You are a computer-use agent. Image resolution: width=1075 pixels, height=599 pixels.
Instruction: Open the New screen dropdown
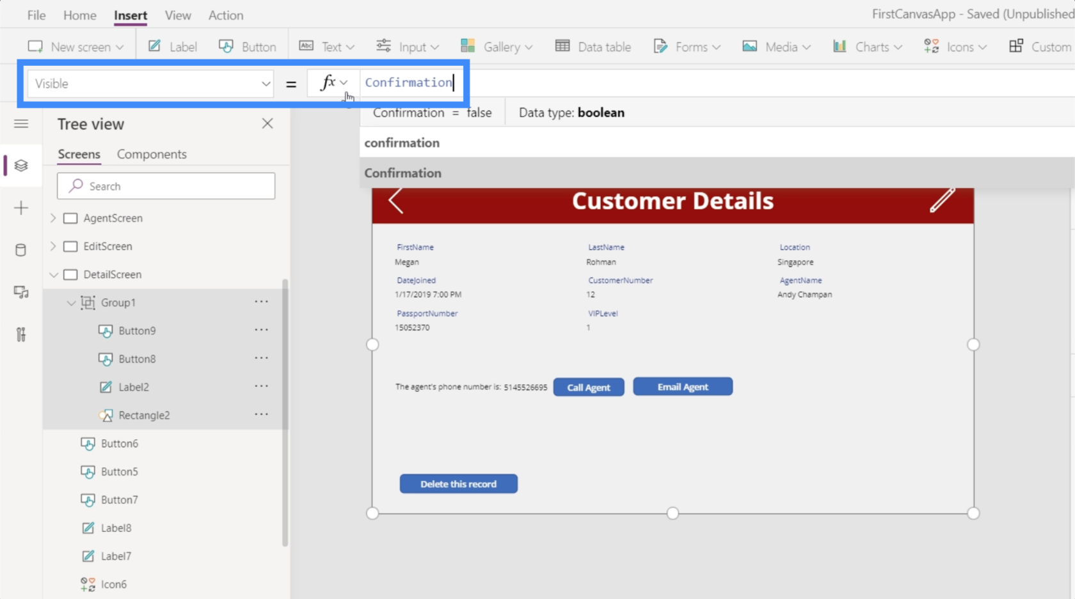point(76,47)
